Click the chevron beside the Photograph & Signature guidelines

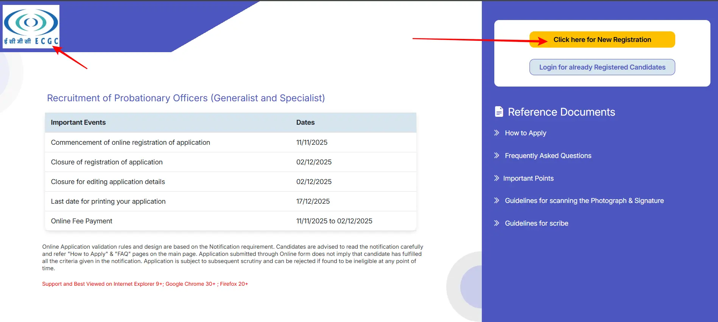[x=497, y=201]
